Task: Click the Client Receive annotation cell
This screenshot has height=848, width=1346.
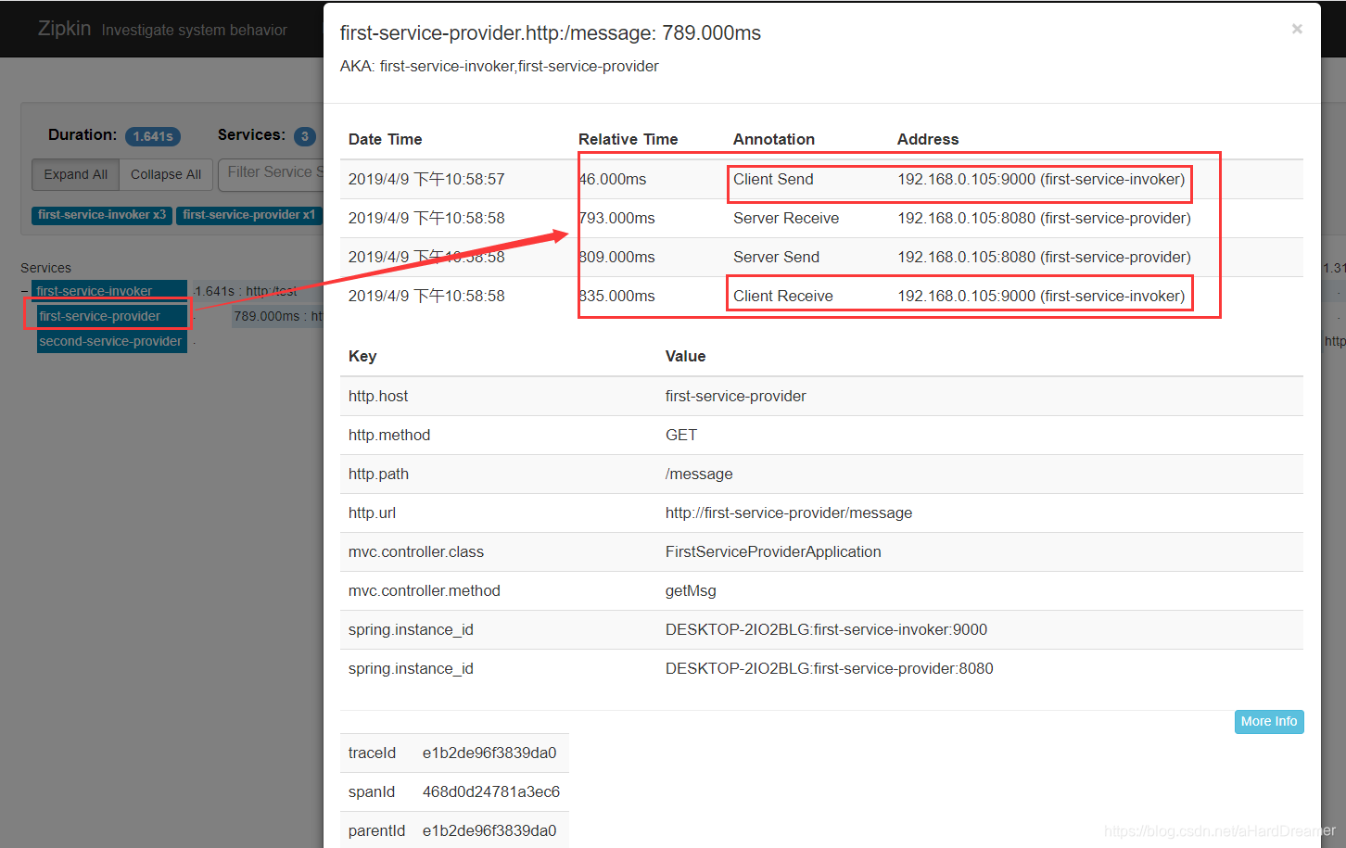Action: coord(783,296)
